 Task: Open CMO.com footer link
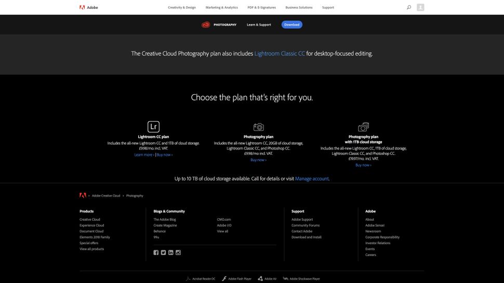click(x=224, y=220)
